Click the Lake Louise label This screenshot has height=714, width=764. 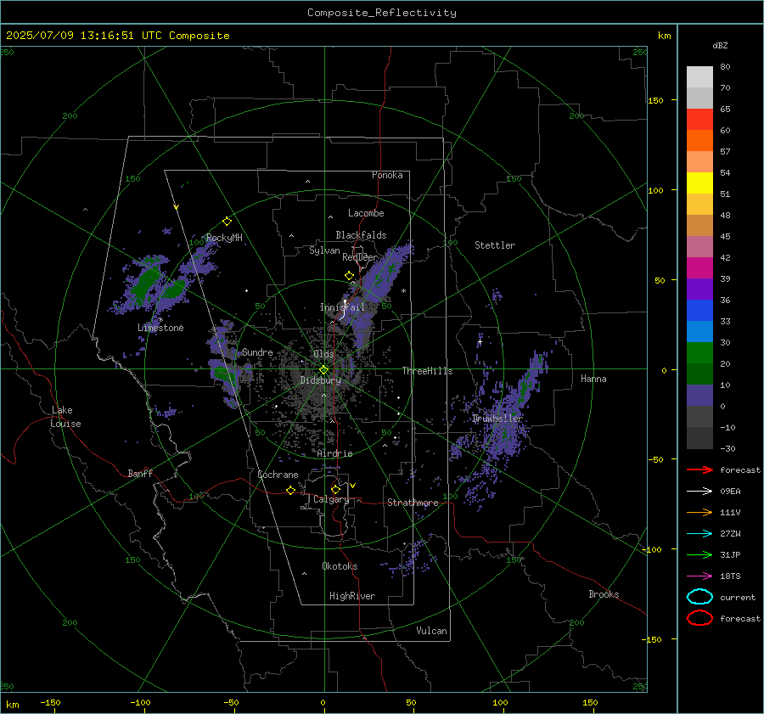65,417
